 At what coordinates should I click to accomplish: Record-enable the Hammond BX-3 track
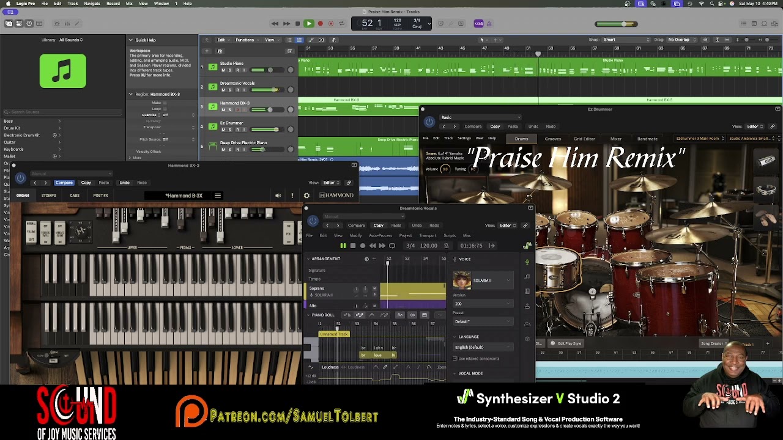point(237,109)
